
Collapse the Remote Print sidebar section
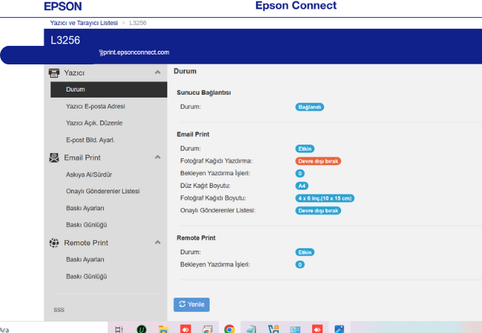[157, 243]
